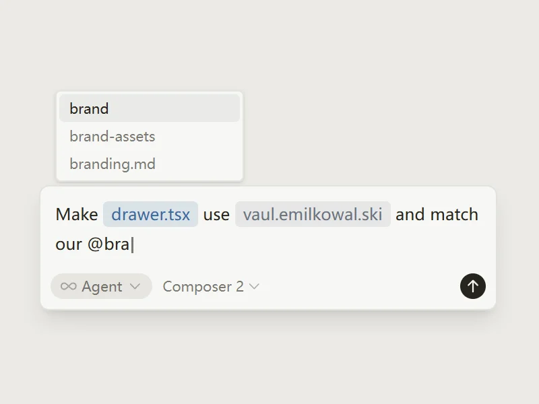Click empty space left of send button

click(x=359, y=286)
